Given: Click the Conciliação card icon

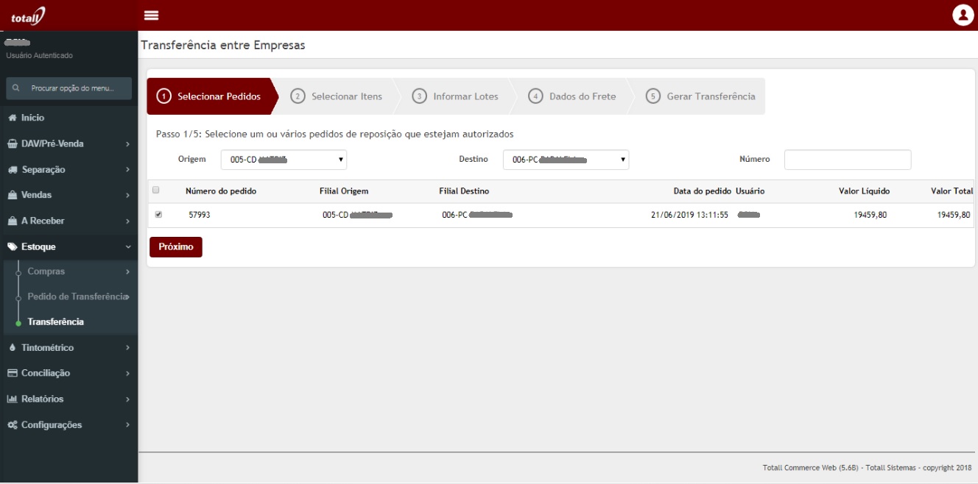Looking at the screenshot, I should [x=13, y=373].
